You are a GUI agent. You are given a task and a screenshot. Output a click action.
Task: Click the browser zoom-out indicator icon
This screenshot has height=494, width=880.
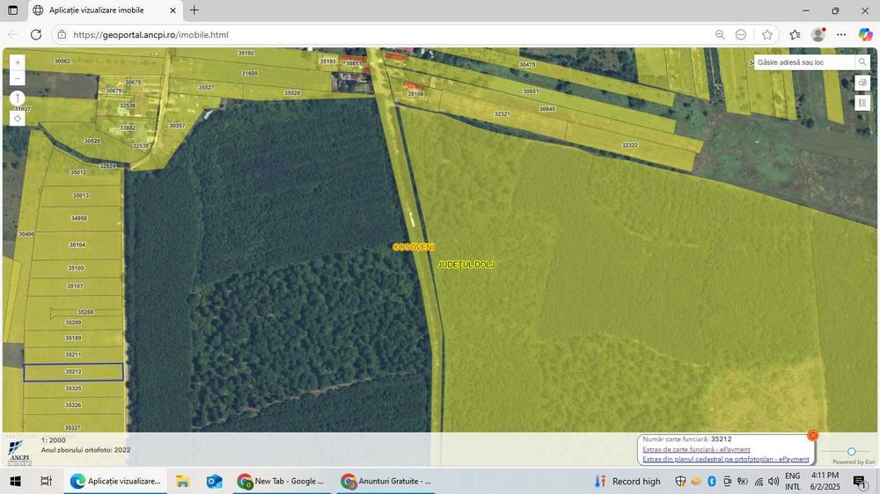720,35
